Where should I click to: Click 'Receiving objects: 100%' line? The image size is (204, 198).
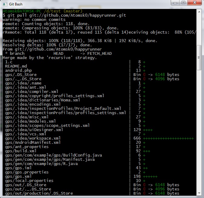[x=80, y=41]
